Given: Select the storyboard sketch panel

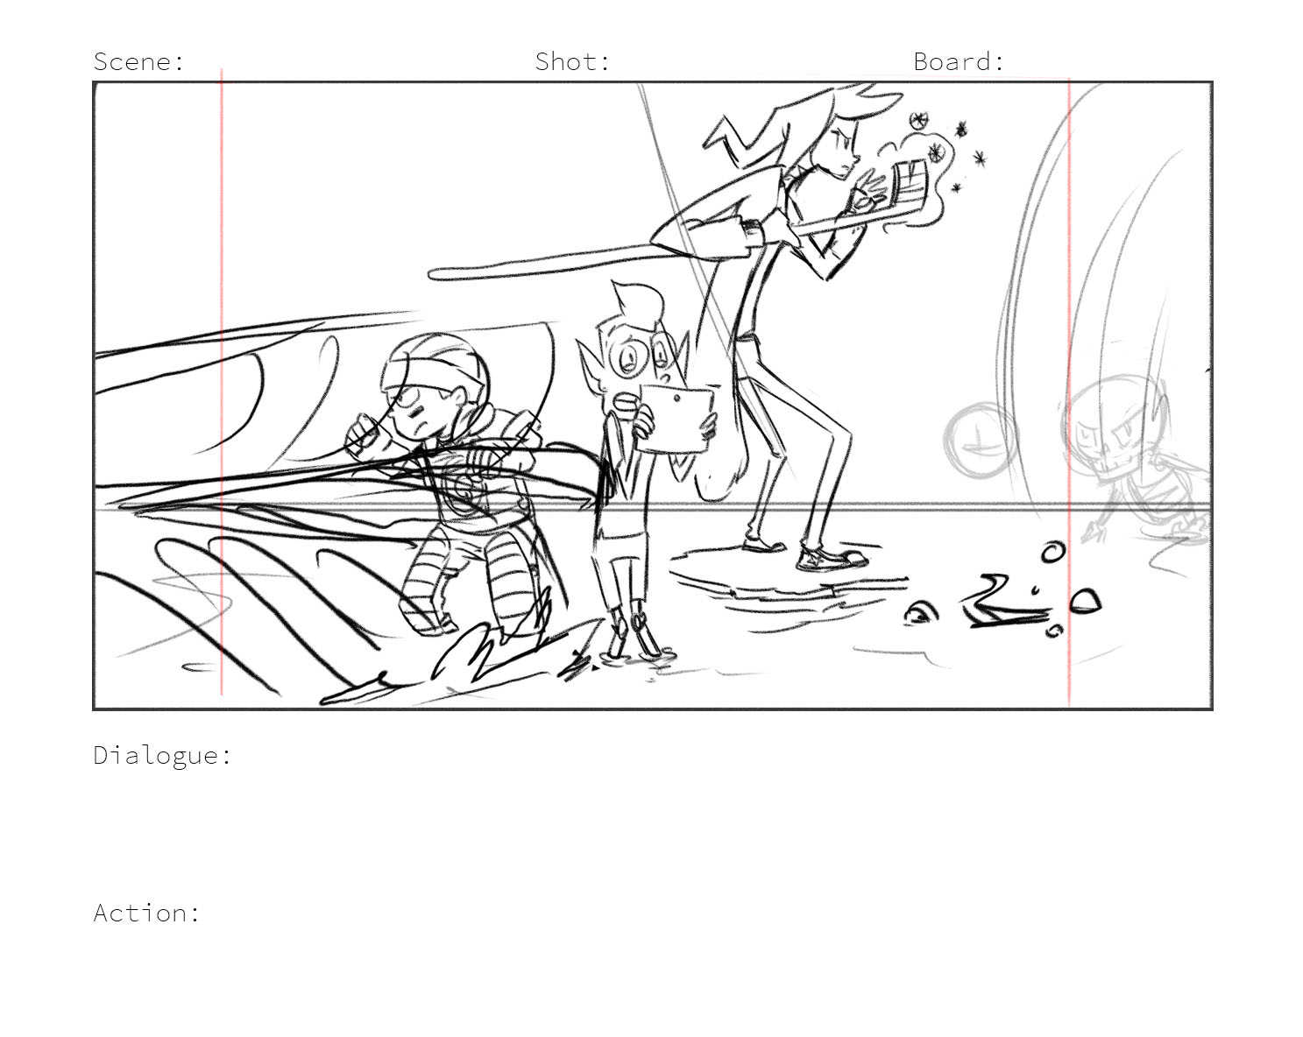Looking at the screenshot, I should pos(653,395).
